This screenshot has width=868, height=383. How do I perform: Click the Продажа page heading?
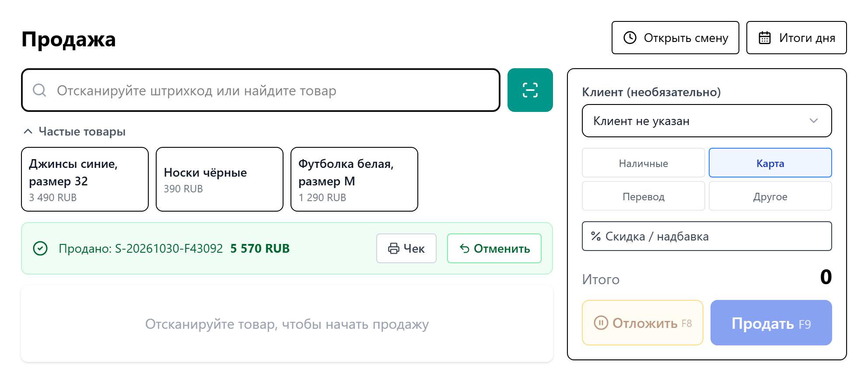[x=69, y=39]
